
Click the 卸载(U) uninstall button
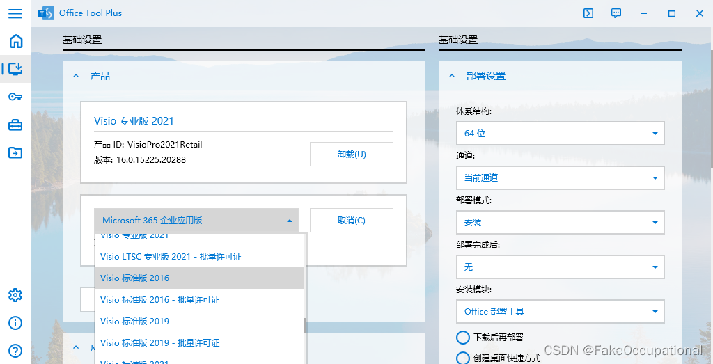(352, 154)
